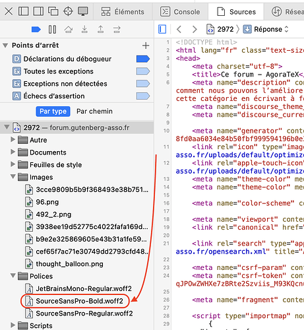Pause script execution in debugger
Screen dimensions: 304x330
[x=52, y=30]
